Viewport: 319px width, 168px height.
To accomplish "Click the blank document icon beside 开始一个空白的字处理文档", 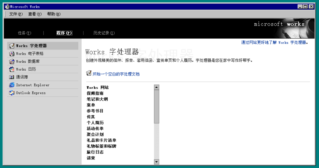I will 89,73.
